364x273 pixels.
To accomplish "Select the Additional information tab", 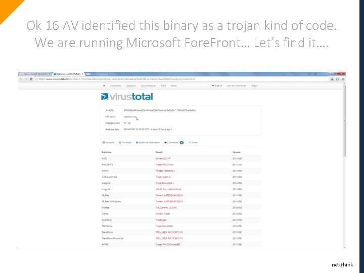I will tap(148, 143).
